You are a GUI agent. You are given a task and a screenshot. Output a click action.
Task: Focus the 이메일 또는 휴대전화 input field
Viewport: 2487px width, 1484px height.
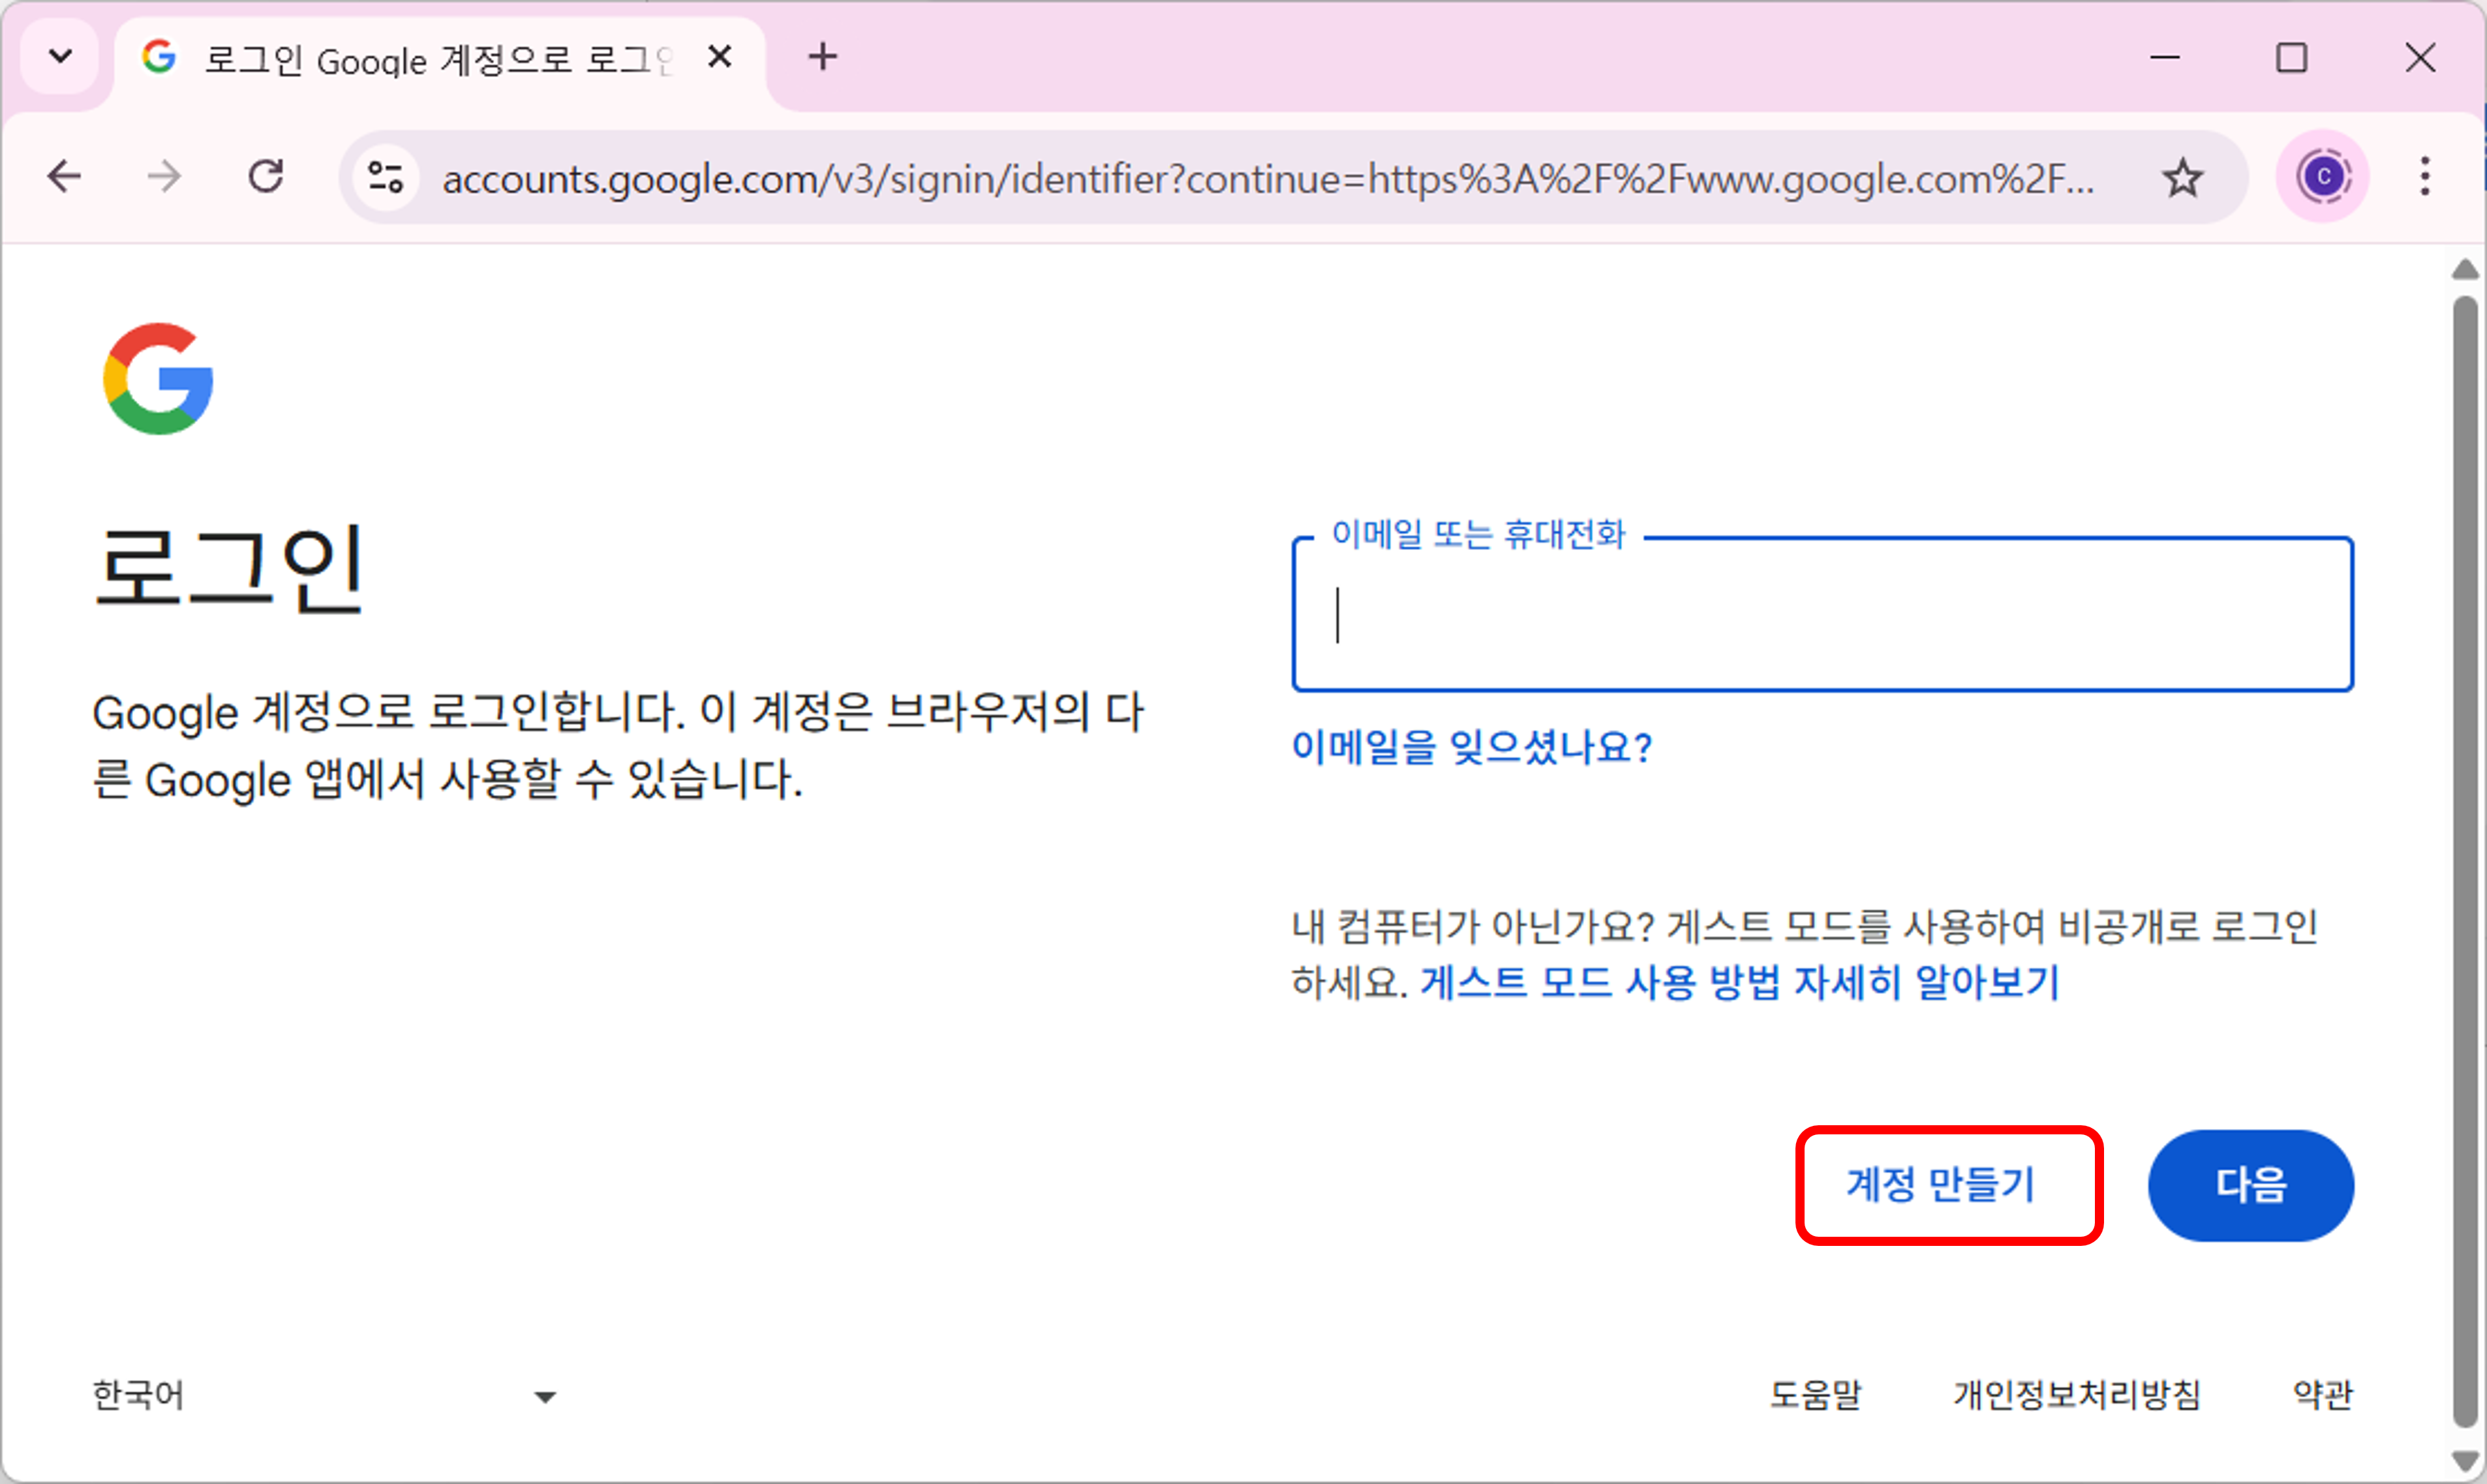(x=1821, y=615)
